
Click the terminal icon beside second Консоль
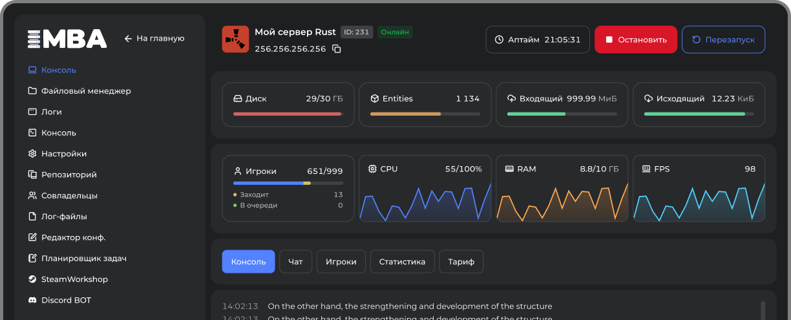point(32,133)
